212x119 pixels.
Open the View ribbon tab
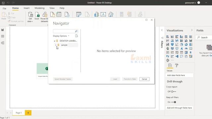(x=52, y=8)
